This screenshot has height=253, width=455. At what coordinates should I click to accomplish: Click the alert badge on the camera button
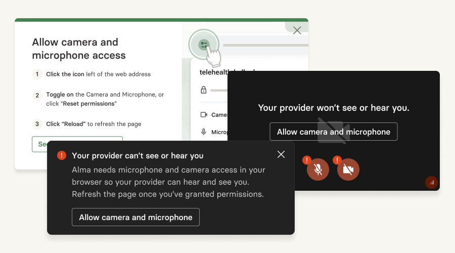337,160
